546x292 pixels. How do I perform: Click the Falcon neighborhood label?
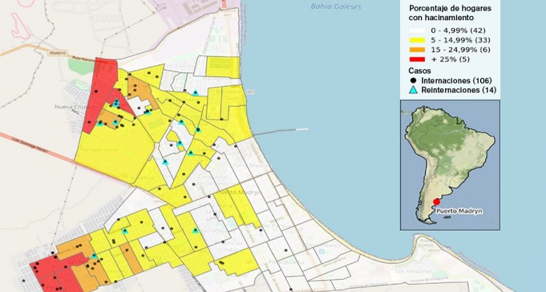[185, 66]
